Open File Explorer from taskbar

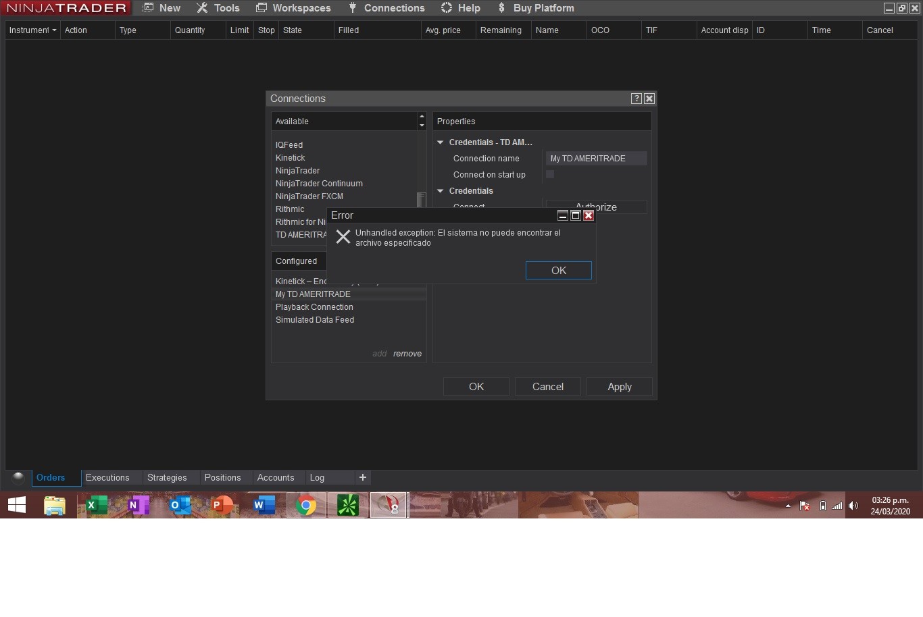[55, 505]
